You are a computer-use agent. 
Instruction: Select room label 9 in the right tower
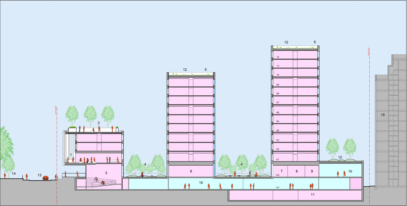tap(312, 171)
